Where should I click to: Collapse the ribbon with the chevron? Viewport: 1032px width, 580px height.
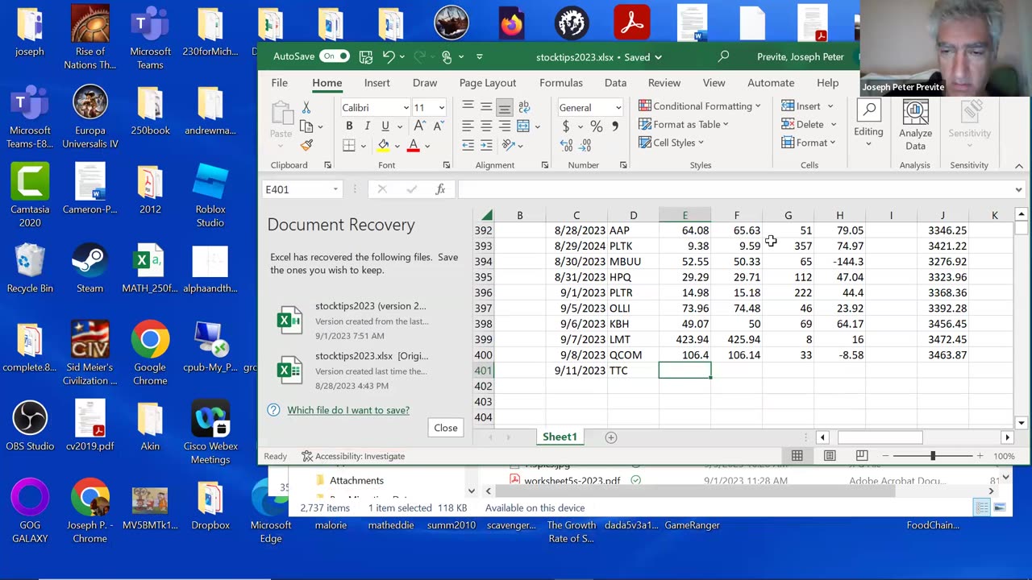click(1018, 166)
